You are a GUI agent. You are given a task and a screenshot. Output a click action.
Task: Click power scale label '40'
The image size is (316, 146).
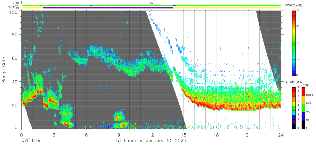(298, 10)
